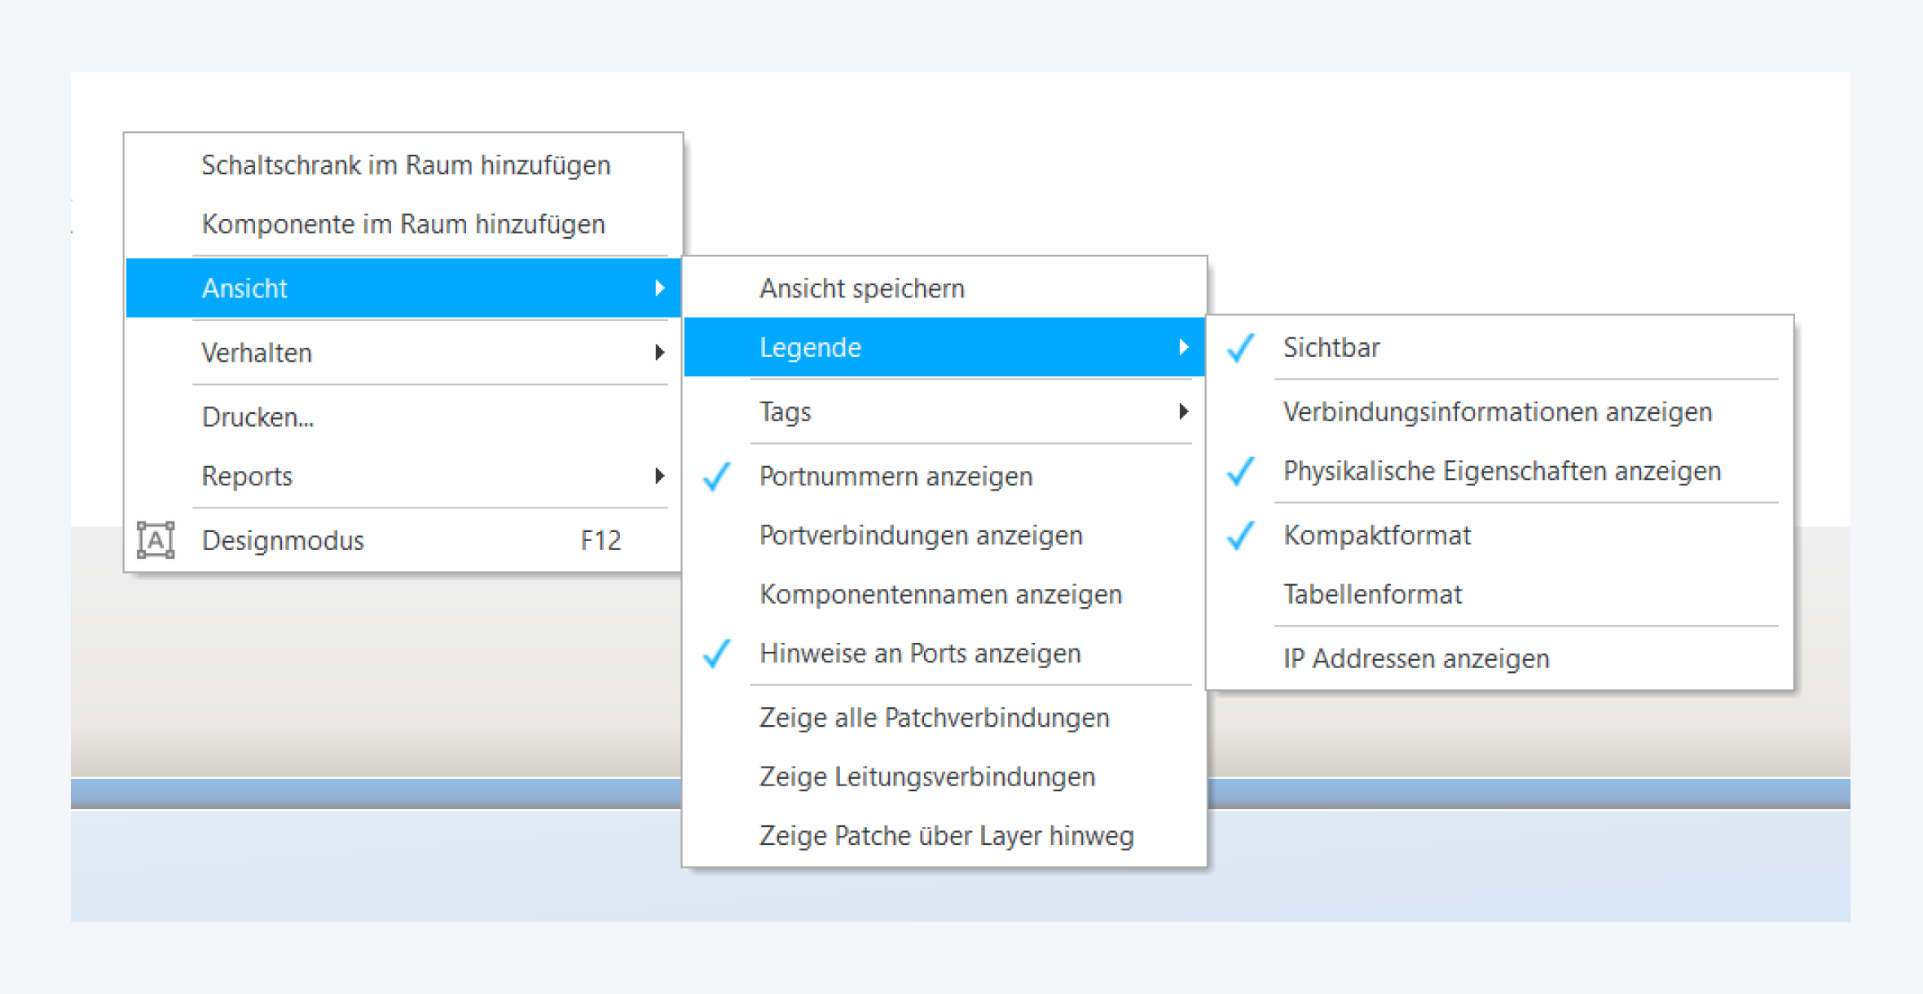Choose Schaltschrank im Raum hinzufügen
The image size is (1923, 994).
coord(406,165)
